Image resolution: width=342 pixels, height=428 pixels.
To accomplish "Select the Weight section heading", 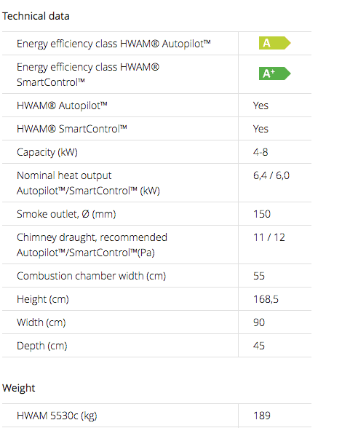I will pos(19,388).
